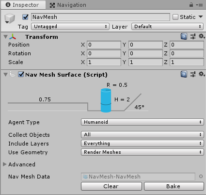The height and width of the screenshot is (195, 206).
Task: Click the Position Z field
Action: point(187,45)
